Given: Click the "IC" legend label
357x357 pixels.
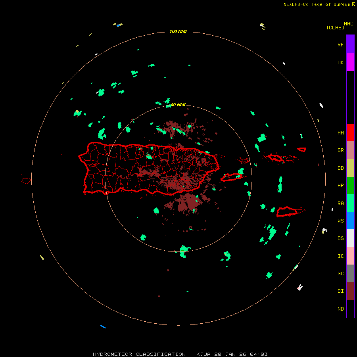Looking at the screenshot, I should coord(340,256).
